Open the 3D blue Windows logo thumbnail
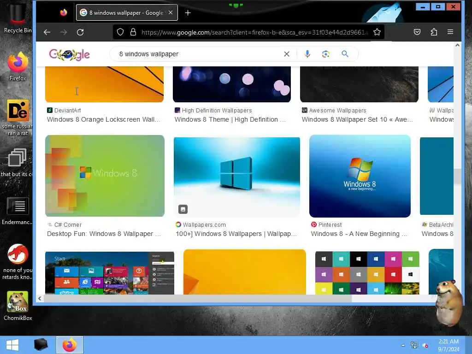This screenshot has height=354, width=472. (x=236, y=177)
